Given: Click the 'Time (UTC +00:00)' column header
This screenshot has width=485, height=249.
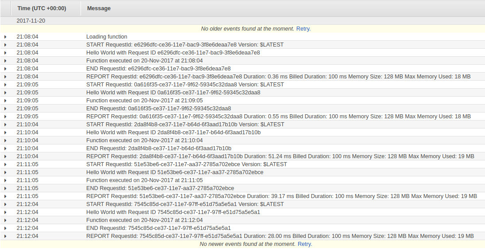Looking at the screenshot, I should tap(42, 8).
